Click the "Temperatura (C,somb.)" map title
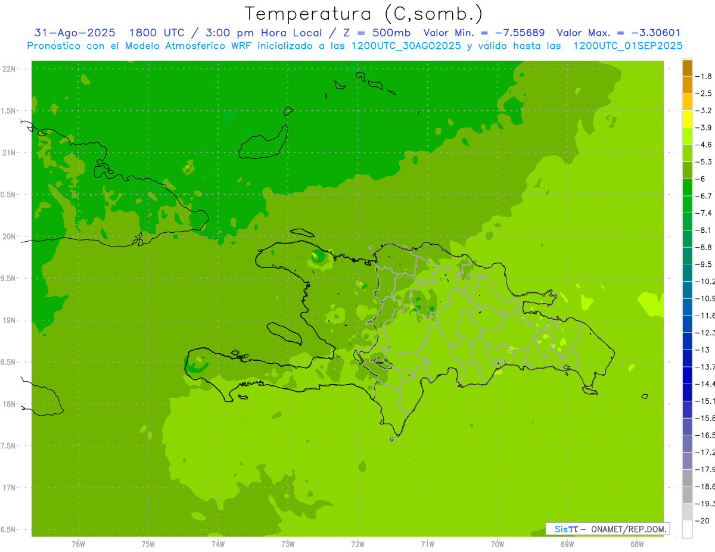715x552 pixels. (363, 14)
